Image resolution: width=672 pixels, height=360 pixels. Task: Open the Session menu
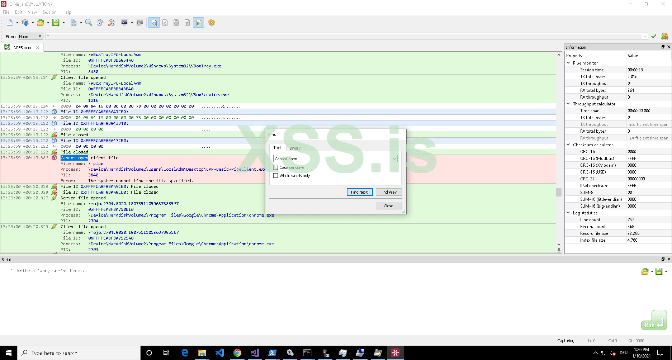tap(49, 12)
